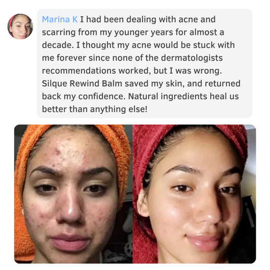Click the word "dermatologists" in the review

tap(192, 58)
